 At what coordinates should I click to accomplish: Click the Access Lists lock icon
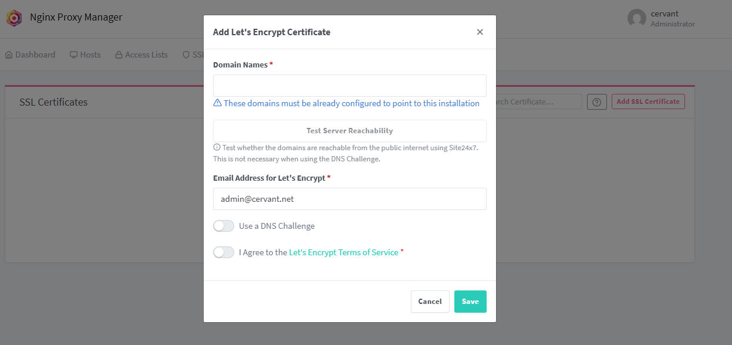click(119, 55)
